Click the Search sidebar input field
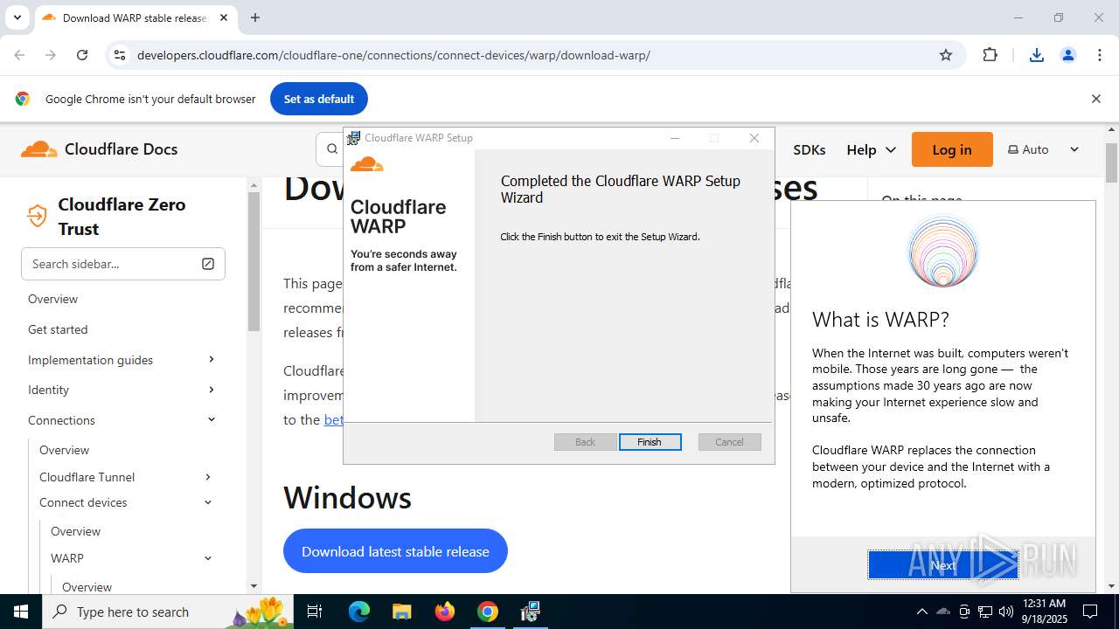Image resolution: width=1119 pixels, height=629 pixels. (123, 264)
